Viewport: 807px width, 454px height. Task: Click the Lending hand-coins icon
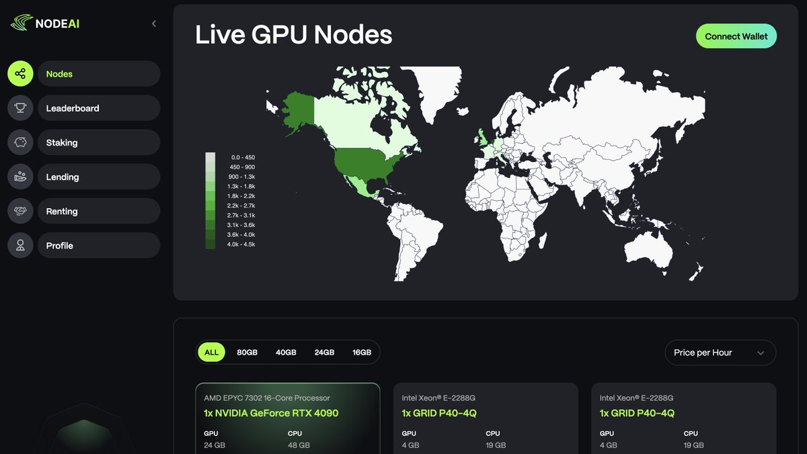pos(20,177)
